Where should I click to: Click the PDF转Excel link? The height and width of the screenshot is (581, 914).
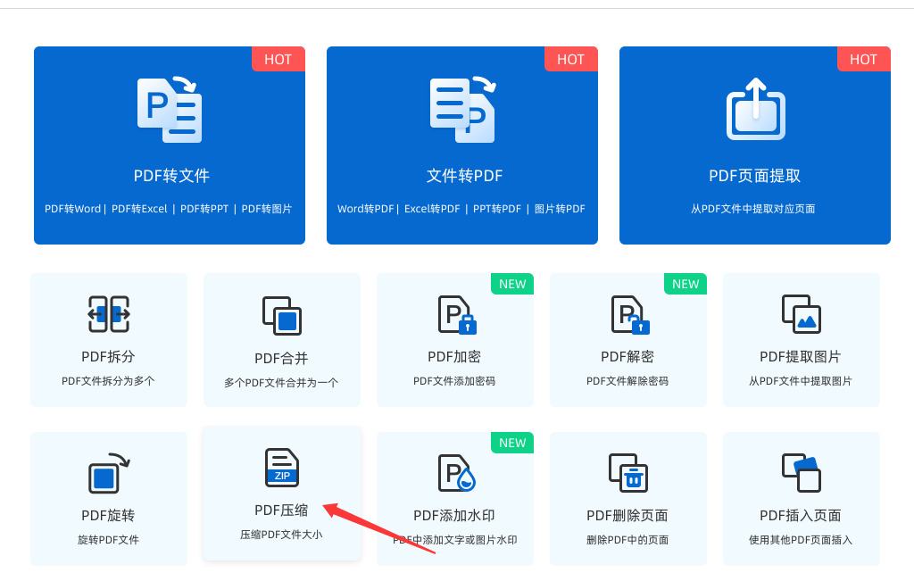(x=139, y=209)
